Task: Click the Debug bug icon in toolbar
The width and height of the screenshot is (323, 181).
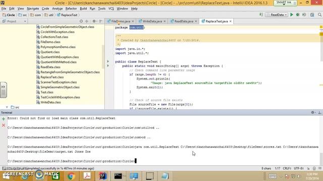Action: pos(298,15)
